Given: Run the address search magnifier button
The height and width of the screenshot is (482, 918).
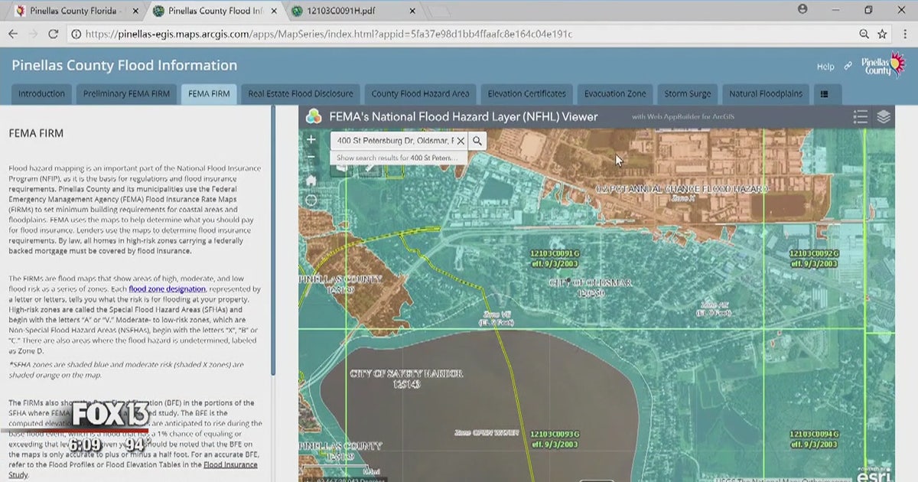Looking at the screenshot, I should (477, 141).
